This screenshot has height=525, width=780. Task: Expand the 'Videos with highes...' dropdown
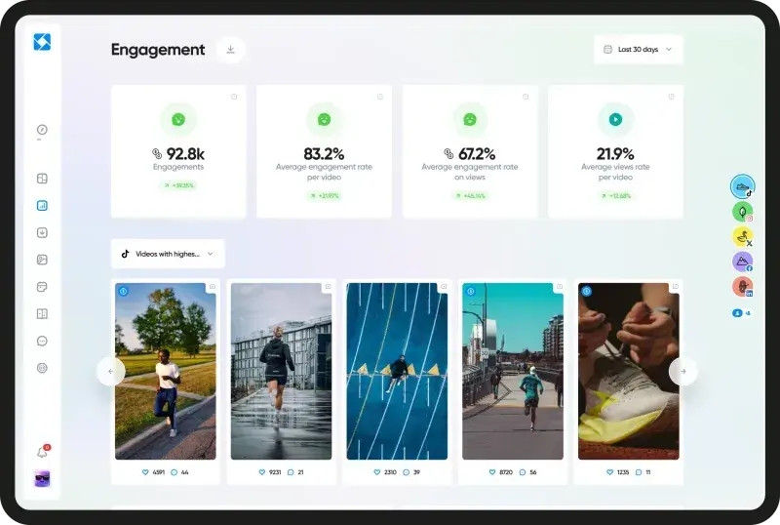(x=168, y=254)
